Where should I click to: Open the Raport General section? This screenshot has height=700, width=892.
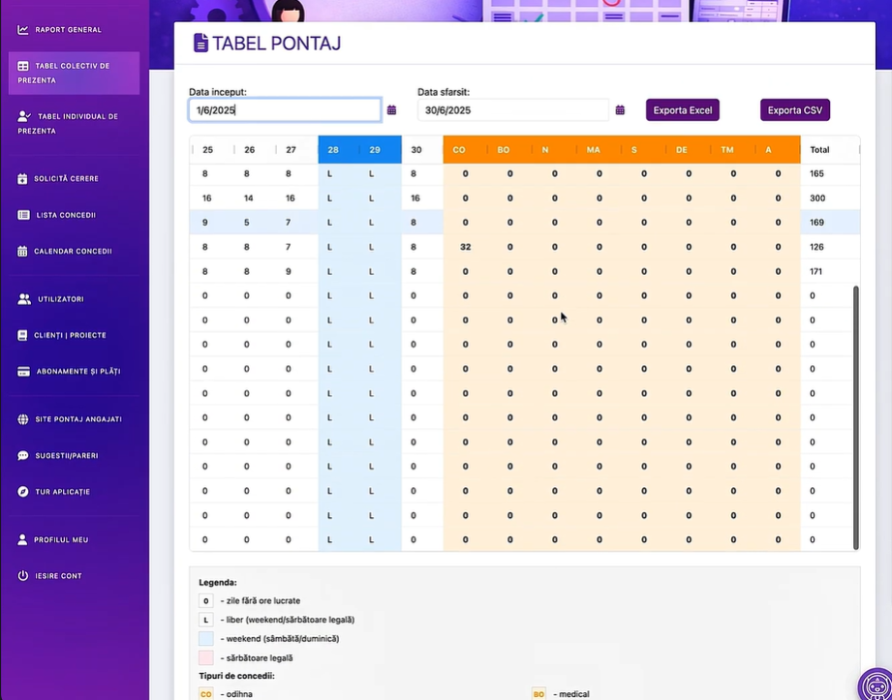coord(60,29)
